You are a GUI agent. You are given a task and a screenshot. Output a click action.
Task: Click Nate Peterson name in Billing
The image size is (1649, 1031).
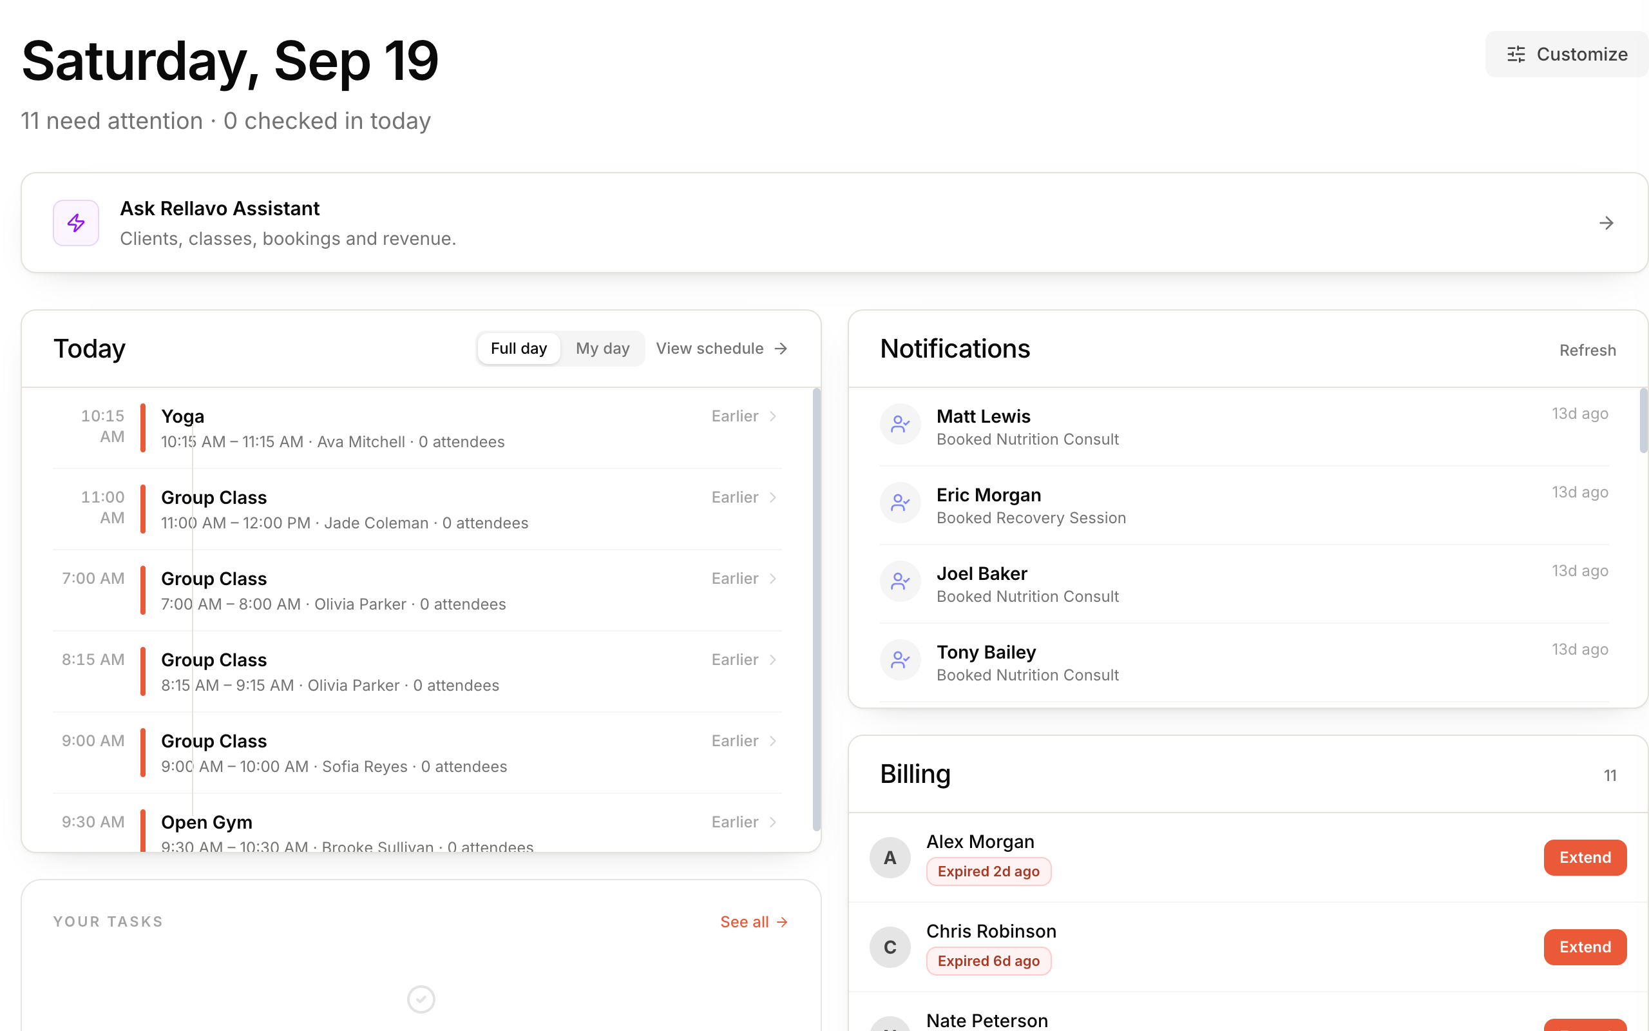987,1020
